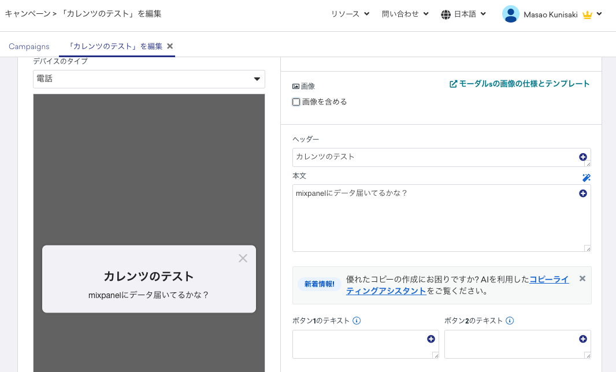The height and width of the screenshot is (372, 616).
Task: Enable the 画像を含める checkbox
Action: tap(296, 102)
